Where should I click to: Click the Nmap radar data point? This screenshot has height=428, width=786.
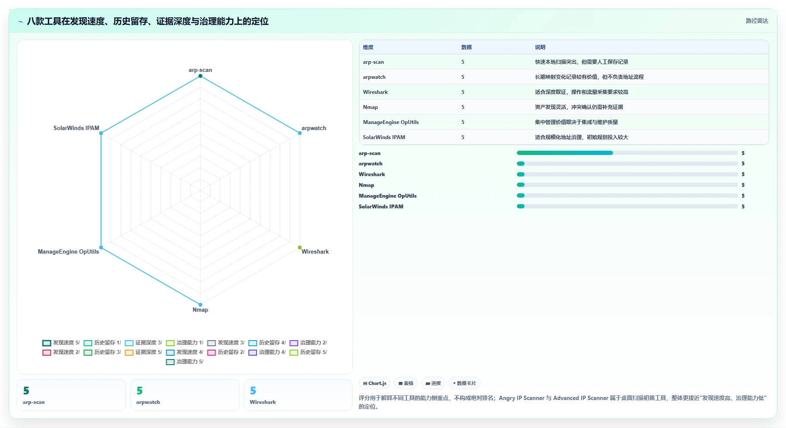200,304
